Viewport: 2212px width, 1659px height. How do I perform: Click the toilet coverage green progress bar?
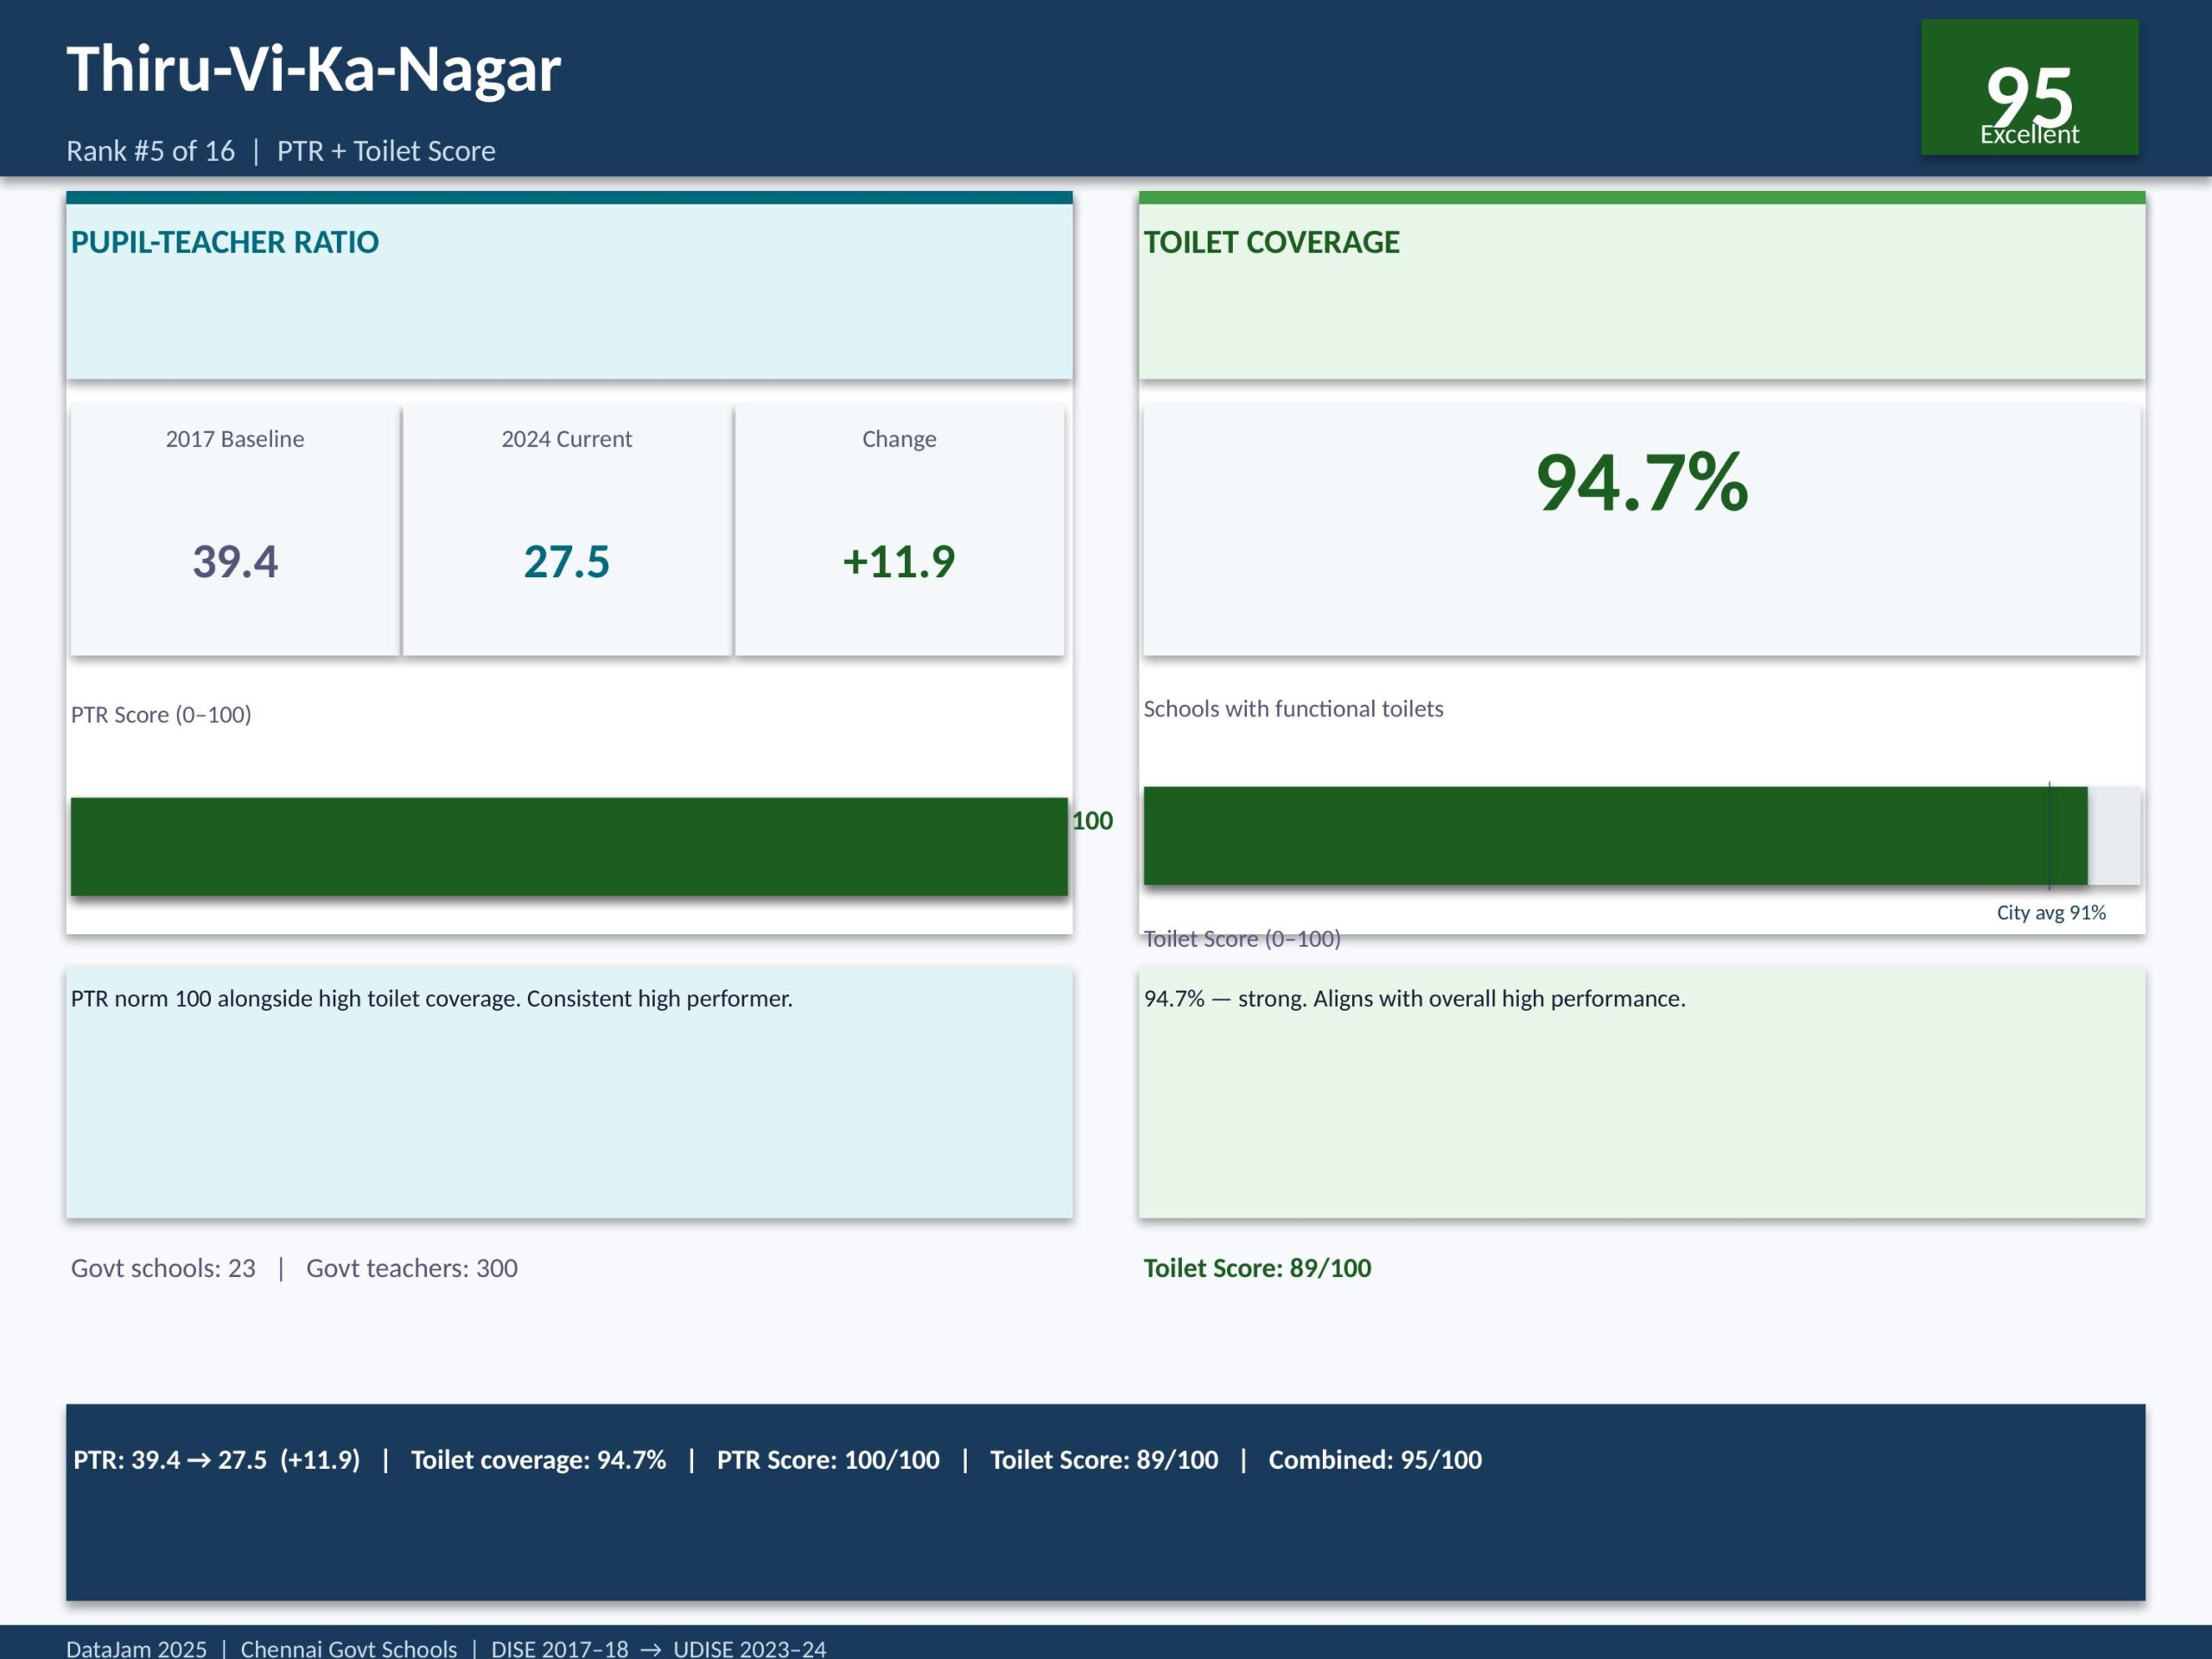coord(1614,836)
